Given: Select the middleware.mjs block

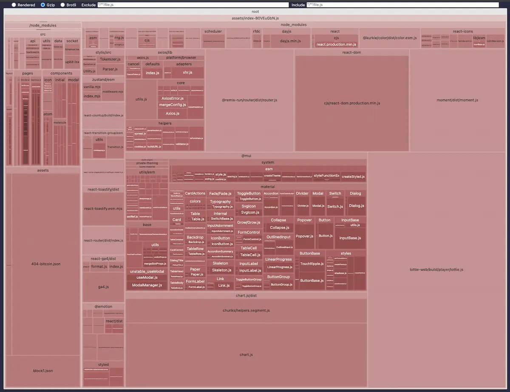Looking at the screenshot, I should point(113,91).
